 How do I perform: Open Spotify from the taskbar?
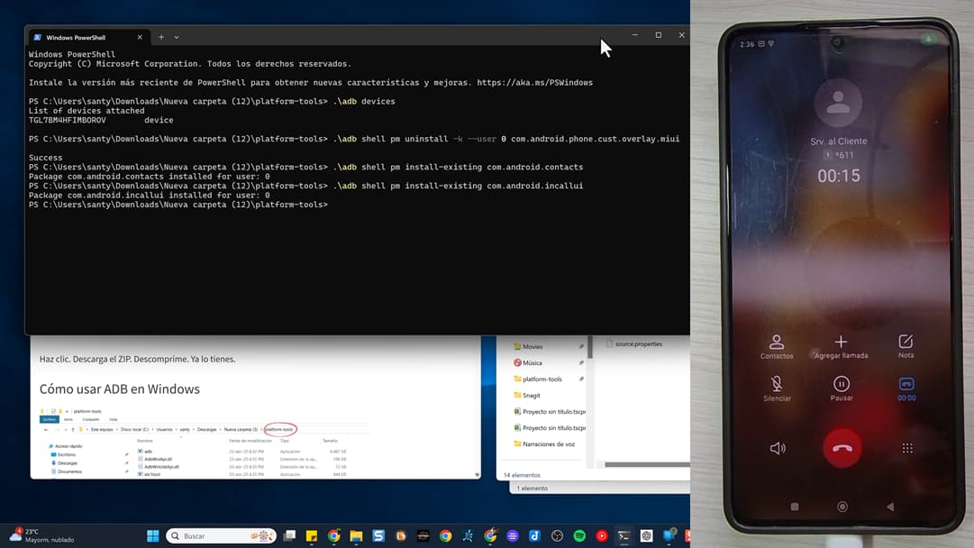tap(579, 536)
